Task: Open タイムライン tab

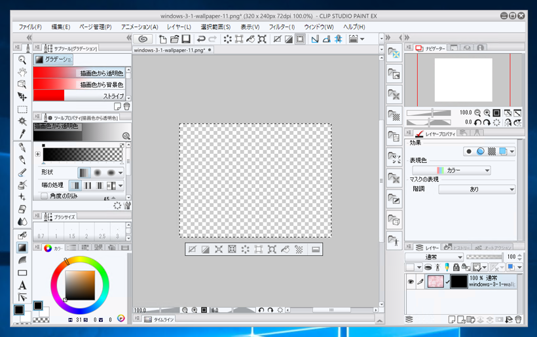Action: point(159,319)
